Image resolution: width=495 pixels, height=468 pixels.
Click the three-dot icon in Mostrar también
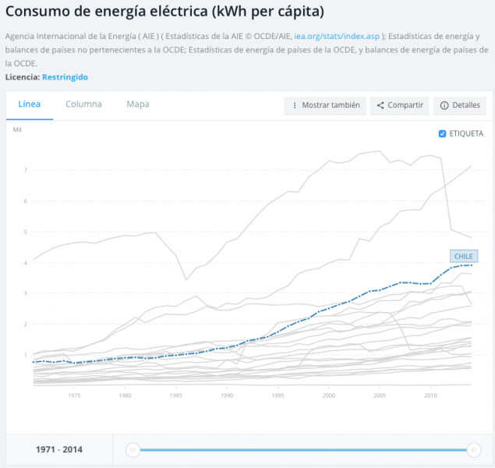point(295,105)
